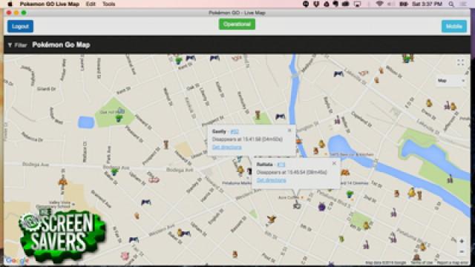This screenshot has width=475, height=267.
Task: Select the Oddish marker on Bodega Ave
Action: coord(114,172)
